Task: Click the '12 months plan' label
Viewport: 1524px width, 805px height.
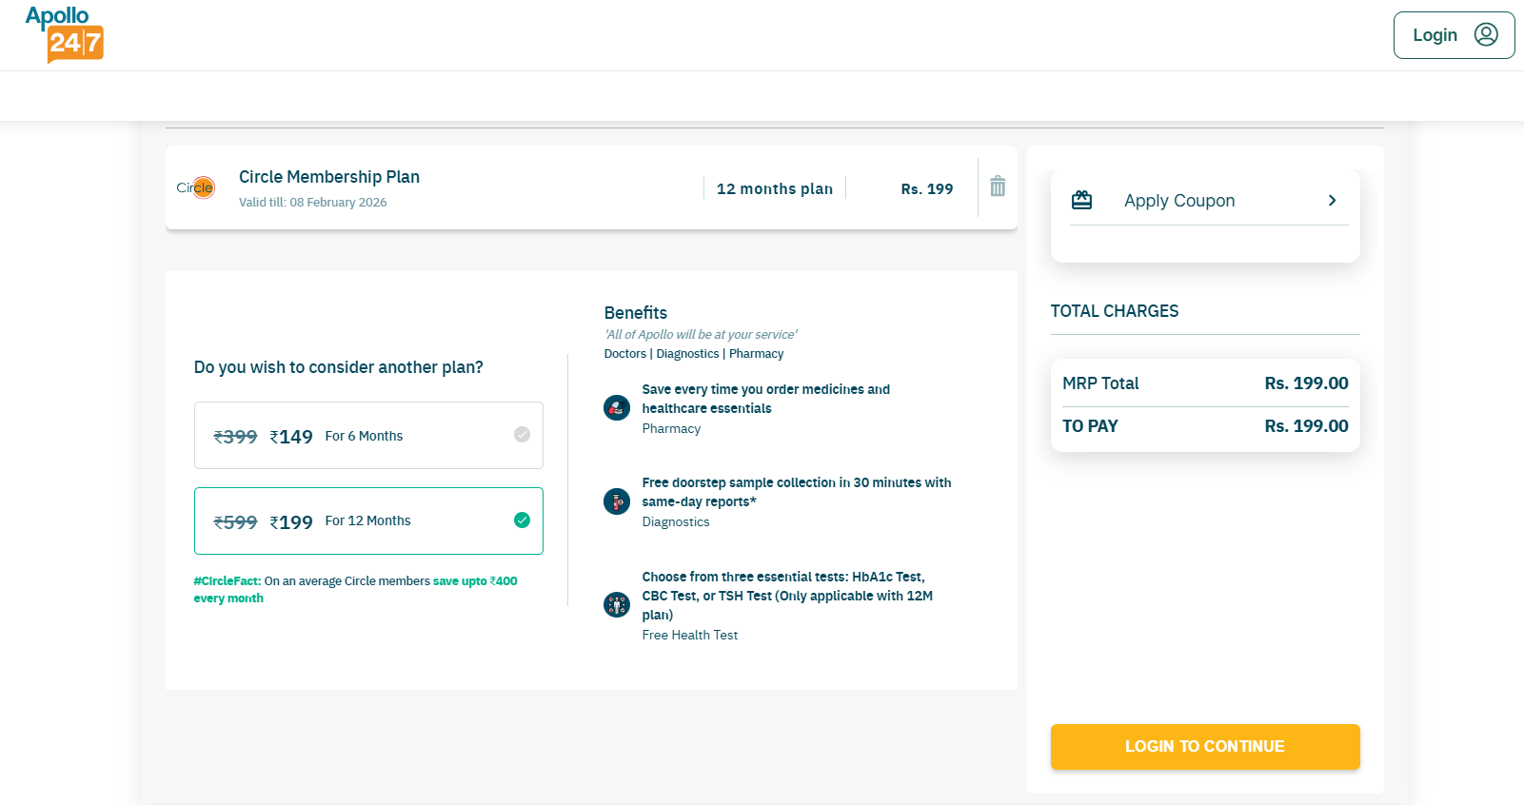Action: pyautogui.click(x=775, y=189)
